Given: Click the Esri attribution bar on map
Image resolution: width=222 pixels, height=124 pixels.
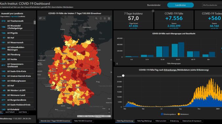Looking at the screenshot, I should (x=94, y=116).
